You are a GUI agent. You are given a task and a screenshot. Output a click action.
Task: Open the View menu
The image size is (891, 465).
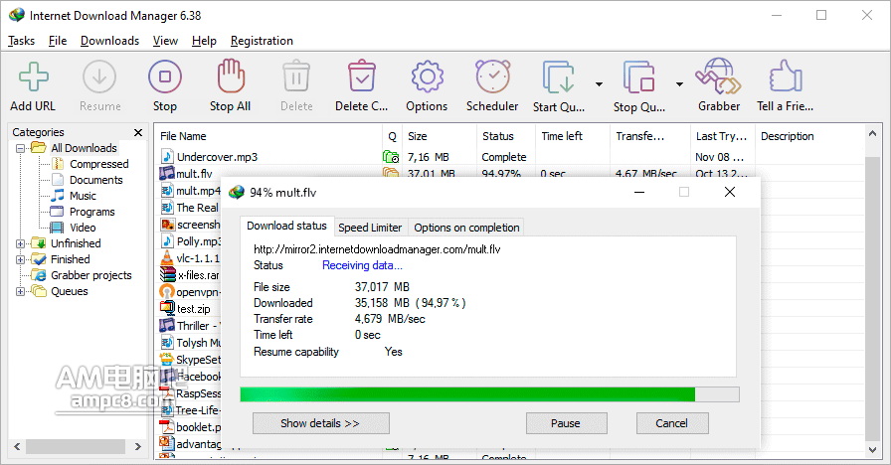[165, 41]
